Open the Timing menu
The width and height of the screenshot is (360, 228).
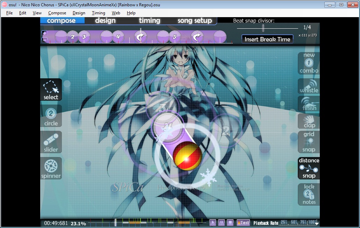pyautogui.click(x=99, y=13)
